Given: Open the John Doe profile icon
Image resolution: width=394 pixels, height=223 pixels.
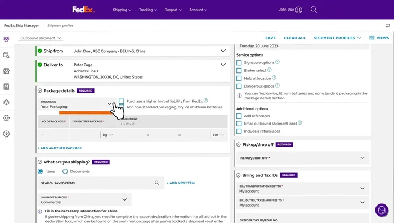Looking at the screenshot, I should tap(298, 10).
